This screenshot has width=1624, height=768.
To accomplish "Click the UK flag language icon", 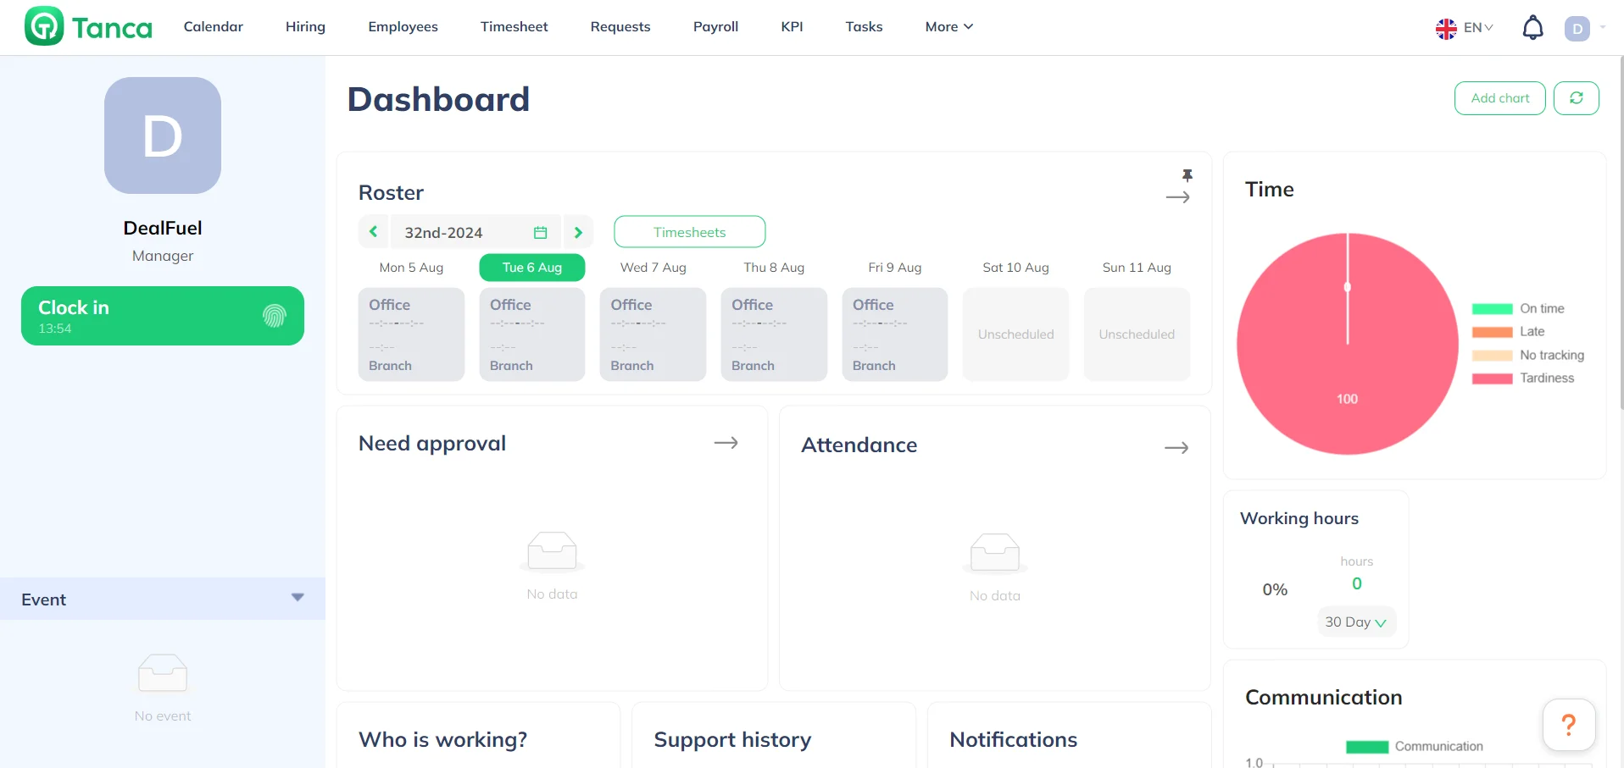I will pos(1446,28).
